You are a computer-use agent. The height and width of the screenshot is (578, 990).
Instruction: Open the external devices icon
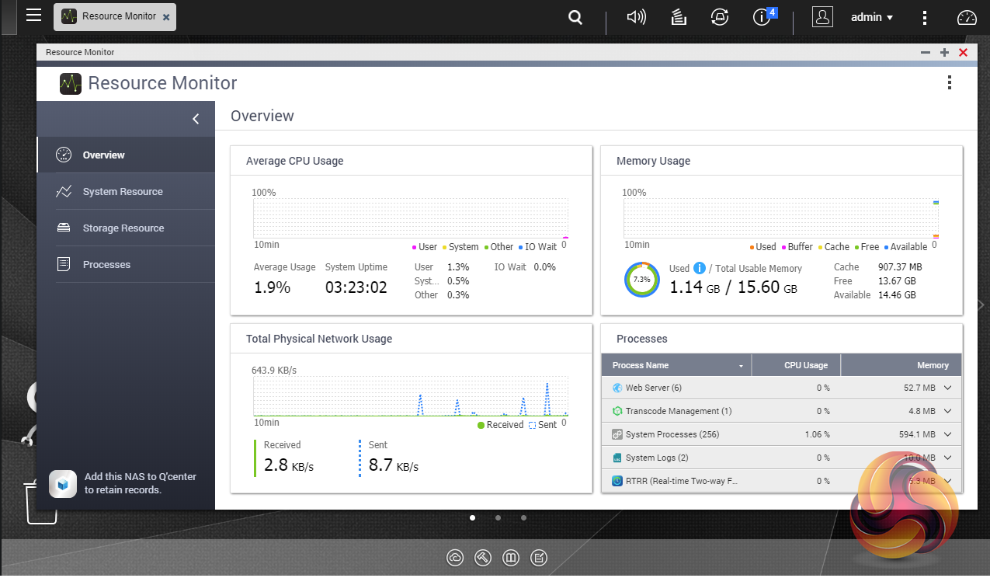coord(720,17)
